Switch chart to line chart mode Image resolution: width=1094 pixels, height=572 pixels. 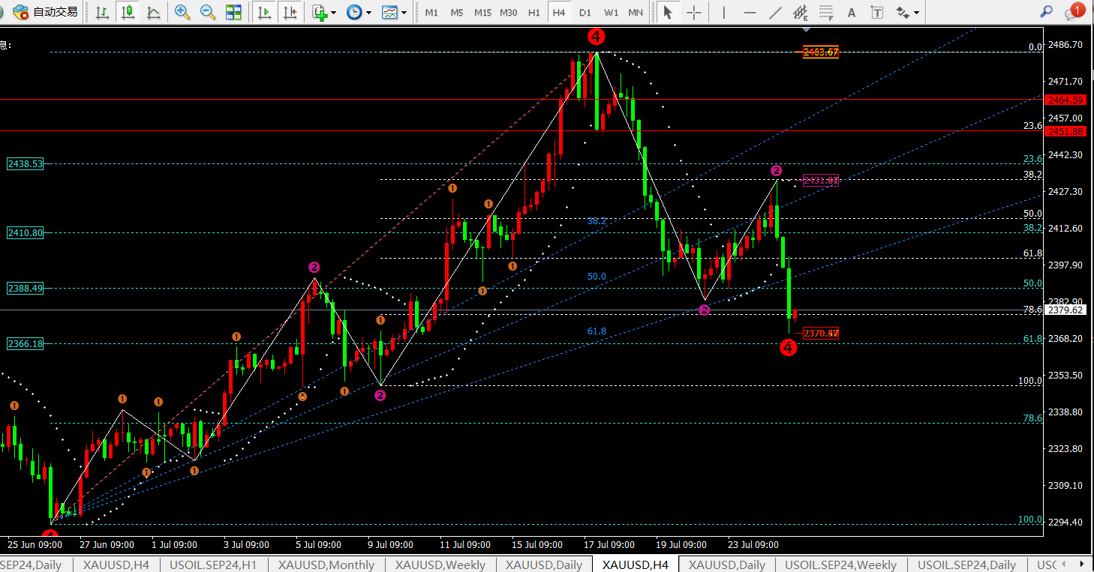[154, 12]
